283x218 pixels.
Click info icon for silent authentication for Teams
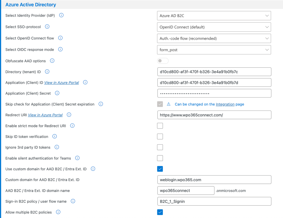click(x=77, y=158)
